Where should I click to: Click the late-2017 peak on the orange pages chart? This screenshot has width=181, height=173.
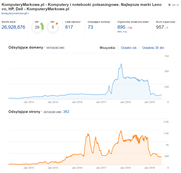click(121, 131)
